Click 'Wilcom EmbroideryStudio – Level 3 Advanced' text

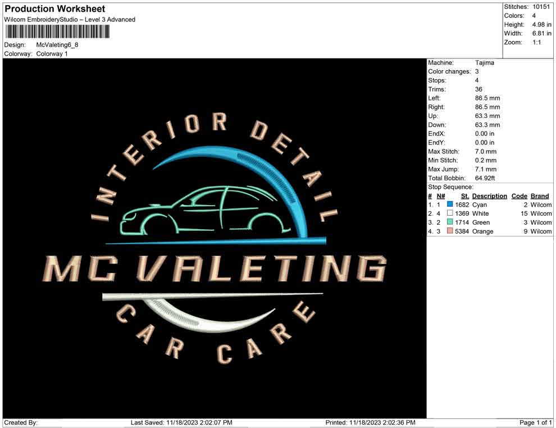[70, 20]
